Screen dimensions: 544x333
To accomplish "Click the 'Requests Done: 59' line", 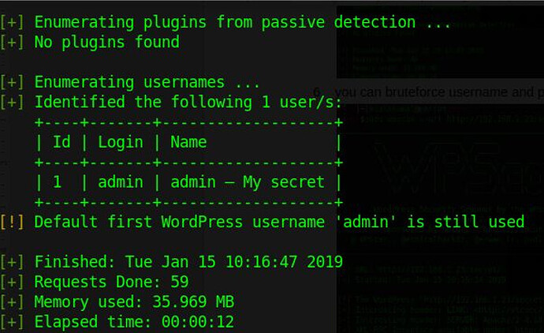I will (111, 282).
